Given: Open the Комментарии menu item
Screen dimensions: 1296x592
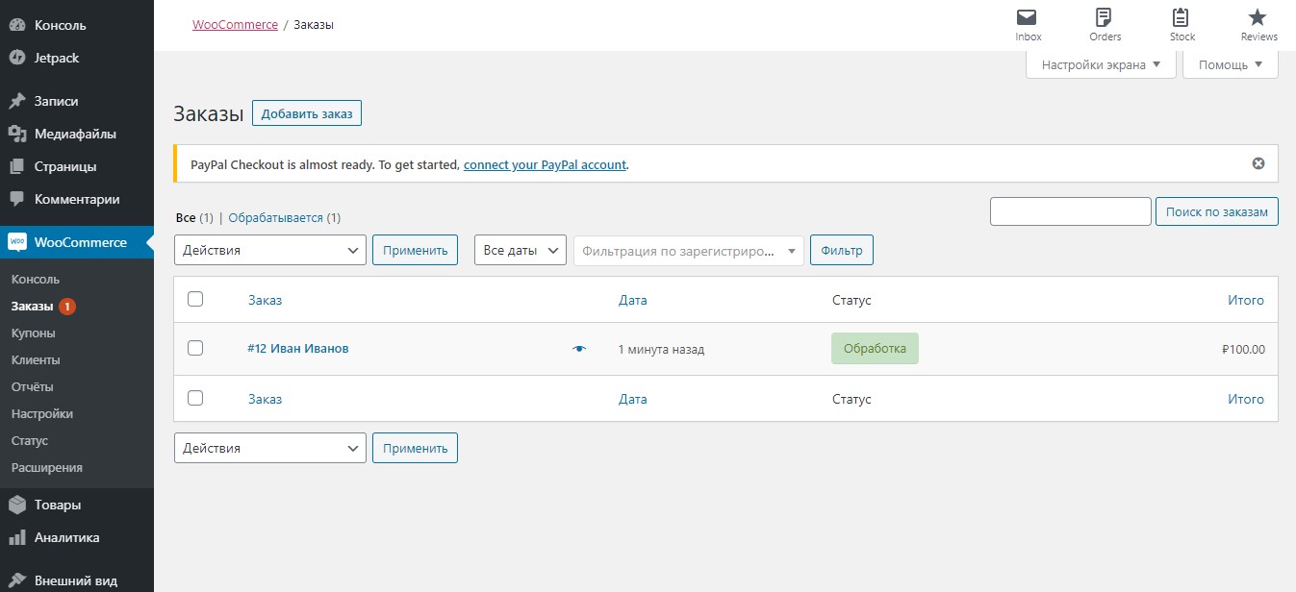Looking at the screenshot, I should 77,199.
